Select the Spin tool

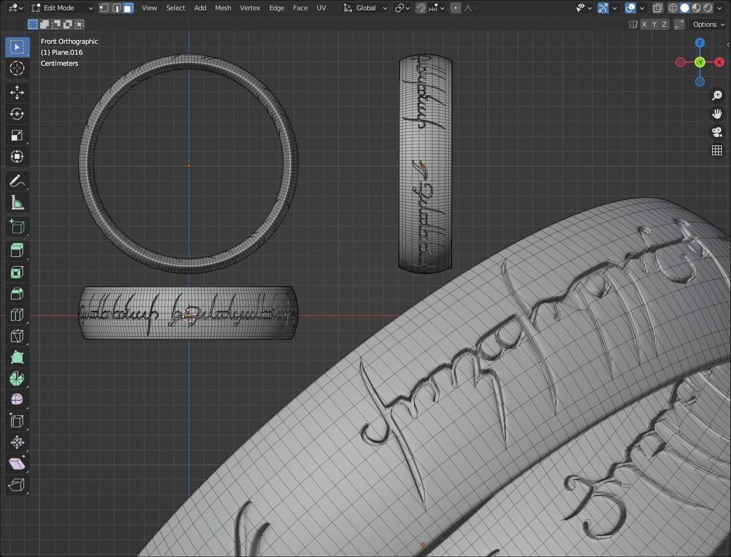[x=17, y=379]
